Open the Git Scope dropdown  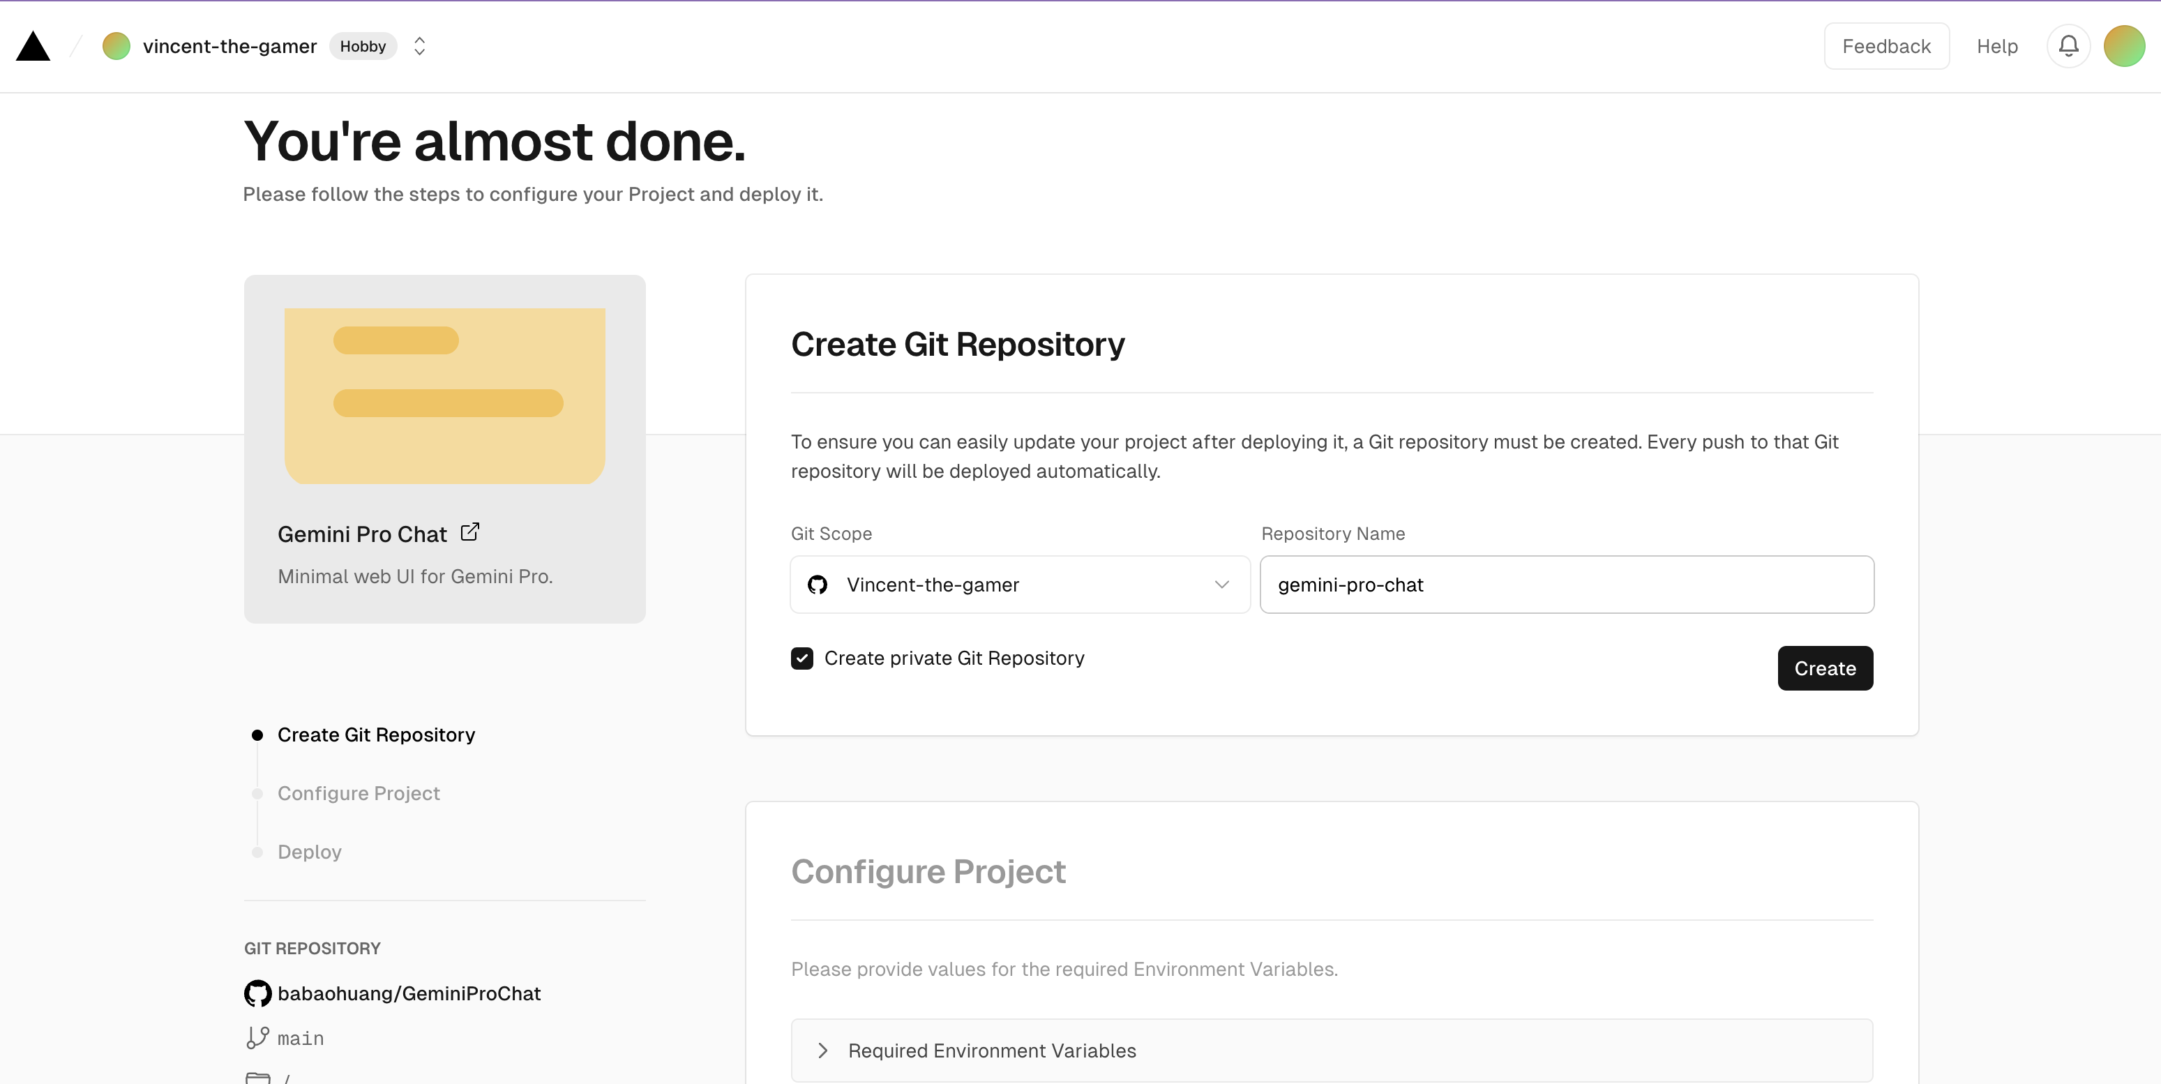(x=1020, y=585)
